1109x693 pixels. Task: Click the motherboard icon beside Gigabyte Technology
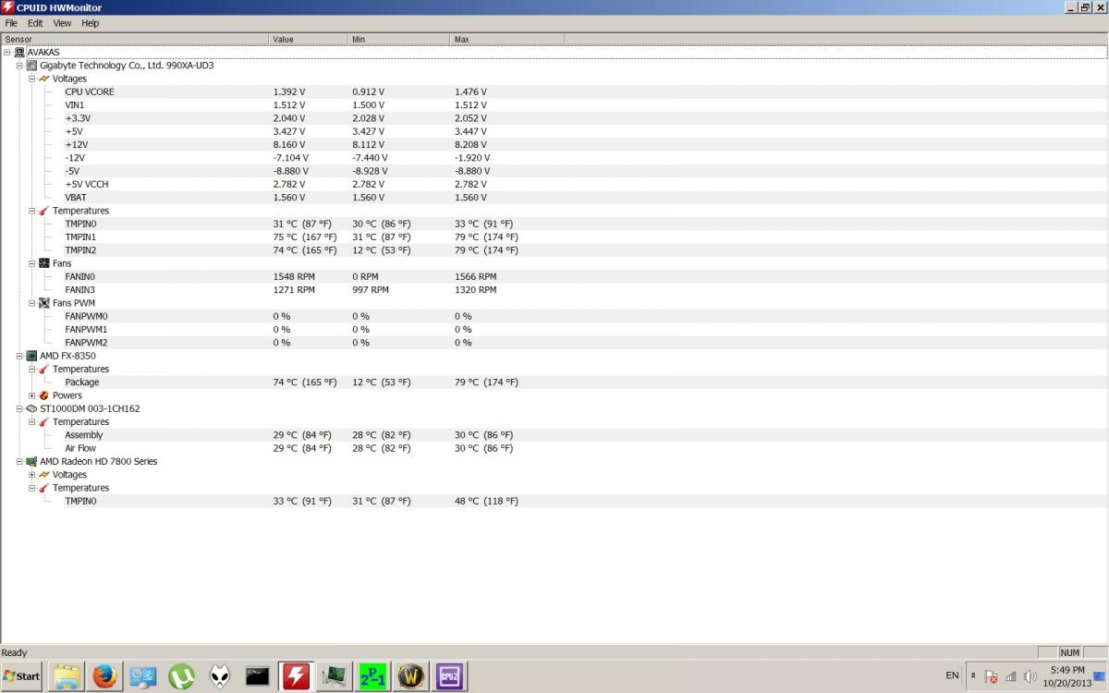pos(31,66)
